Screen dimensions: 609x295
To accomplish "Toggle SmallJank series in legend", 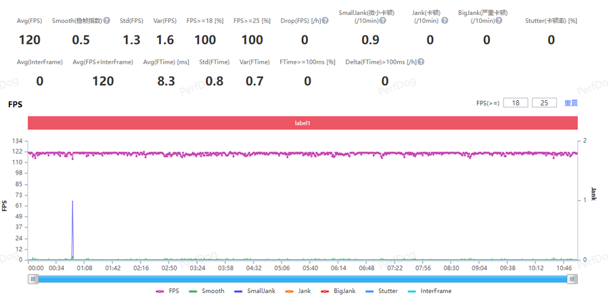I will [x=253, y=290].
